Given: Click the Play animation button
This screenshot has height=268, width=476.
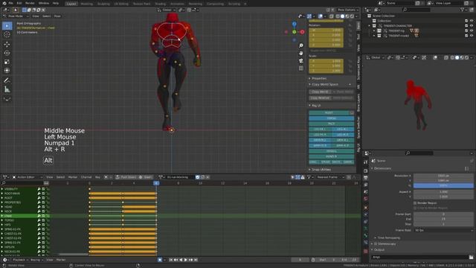Looking at the screenshot, I should [x=185, y=260].
